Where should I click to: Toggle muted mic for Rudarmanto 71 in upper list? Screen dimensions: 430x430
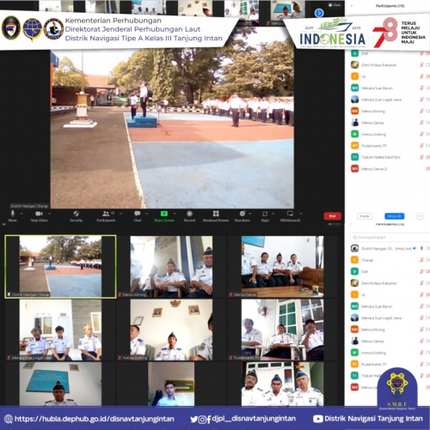421,146
